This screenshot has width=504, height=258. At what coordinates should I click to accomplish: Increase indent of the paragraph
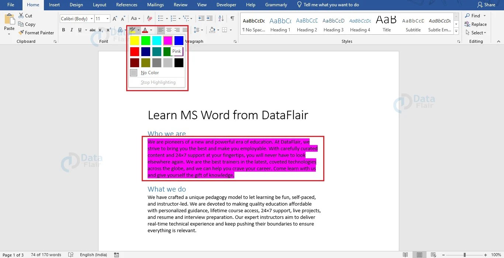point(209,18)
